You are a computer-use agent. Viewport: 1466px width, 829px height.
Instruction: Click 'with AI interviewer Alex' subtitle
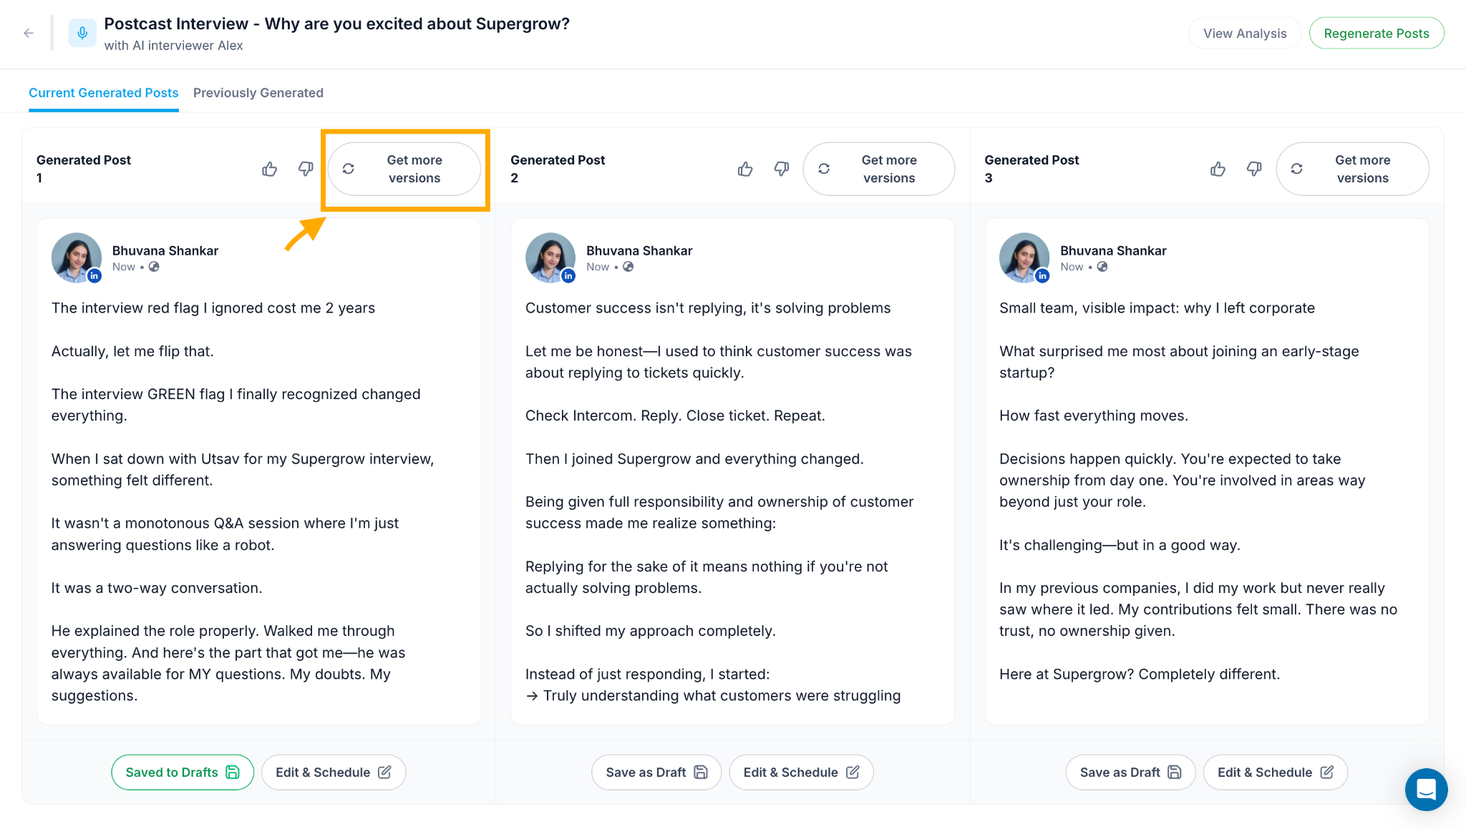pyautogui.click(x=174, y=46)
